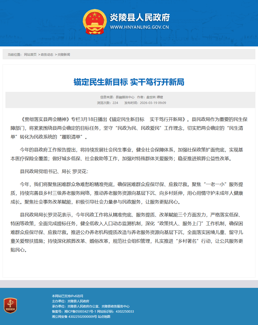The image size is (258, 325).
Task: Click the 信息来源 县融媒体中心 source text
Action: click(117, 97)
